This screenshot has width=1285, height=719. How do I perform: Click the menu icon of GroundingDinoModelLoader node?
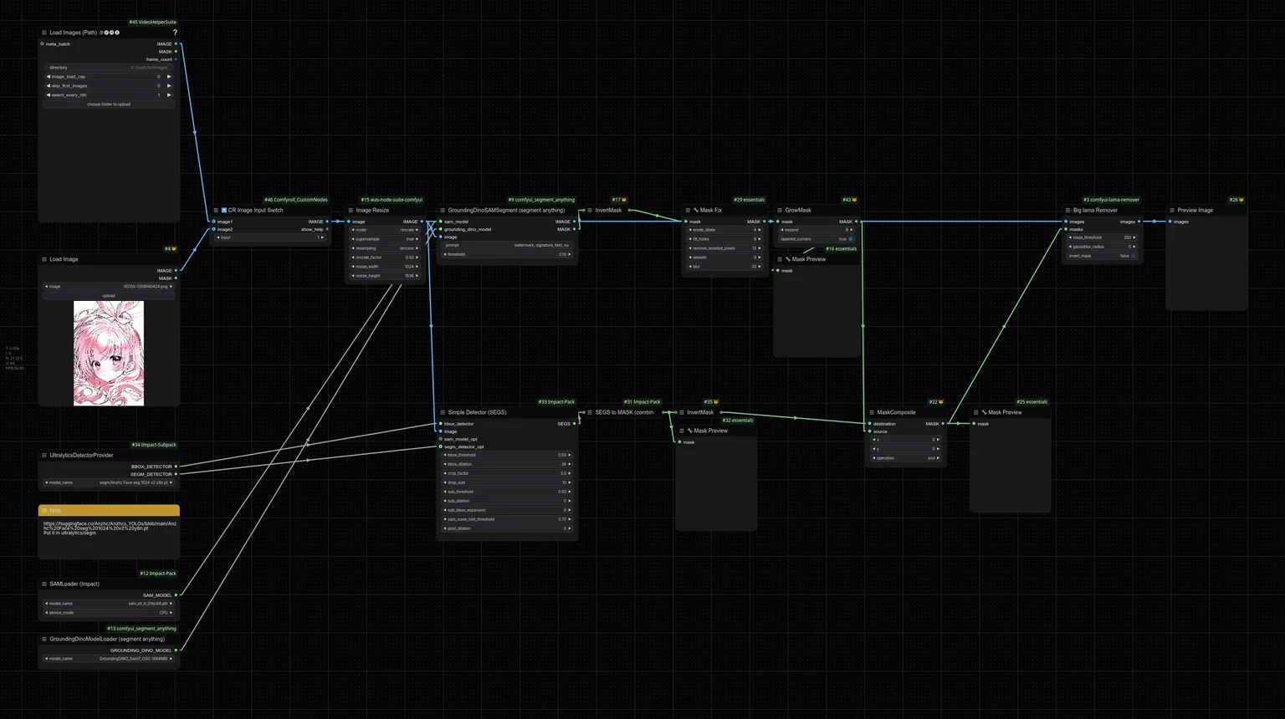(44, 640)
